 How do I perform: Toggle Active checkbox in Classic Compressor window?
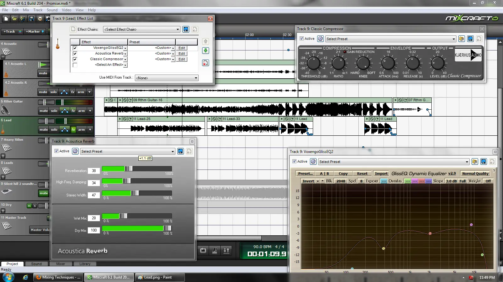click(x=301, y=39)
